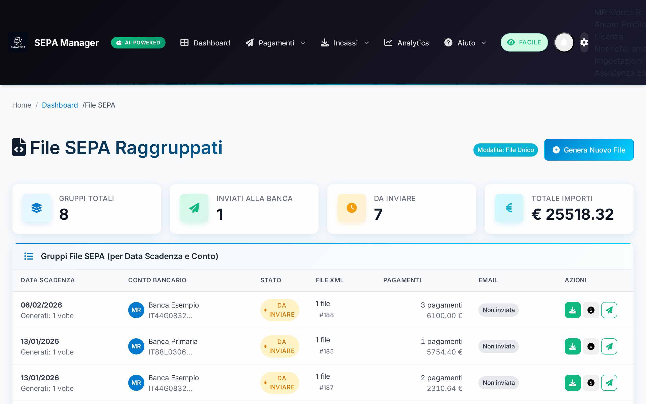Expand the Incassi dropdown menu
The width and height of the screenshot is (646, 404).
345,43
